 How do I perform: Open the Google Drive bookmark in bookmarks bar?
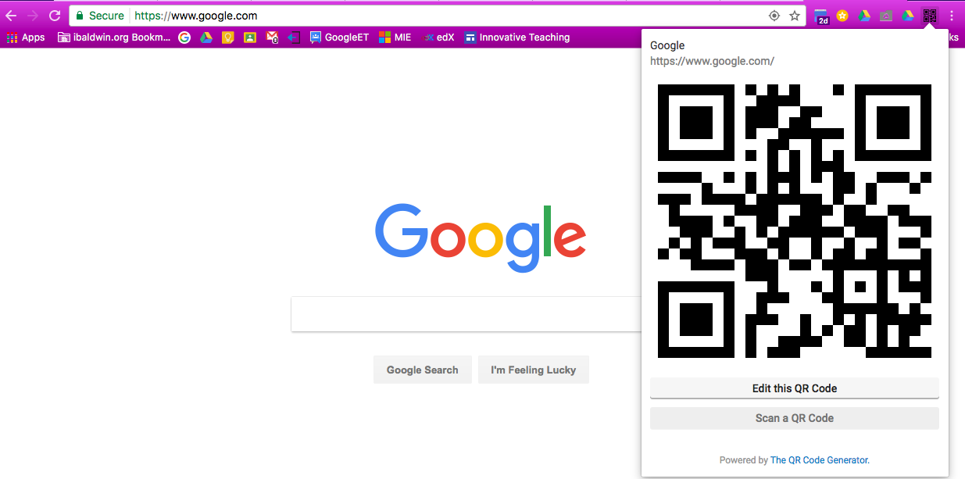click(206, 38)
